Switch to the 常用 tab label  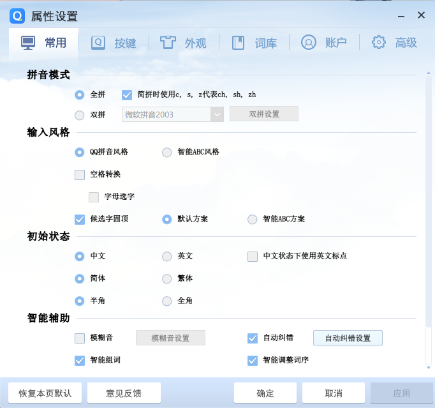pyautogui.click(x=55, y=43)
